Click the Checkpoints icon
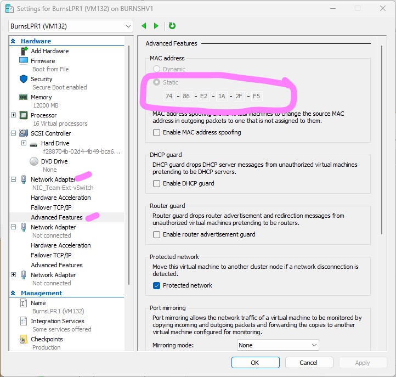Viewport: 396px width, 377px height. tap(23, 339)
